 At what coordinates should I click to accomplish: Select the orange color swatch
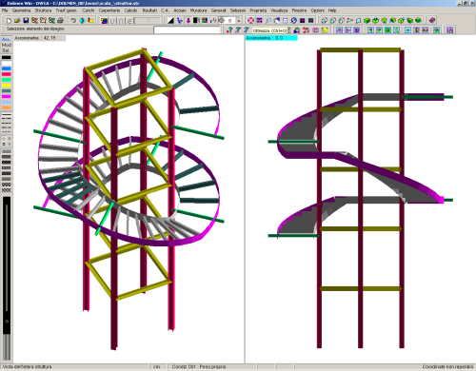point(7,107)
